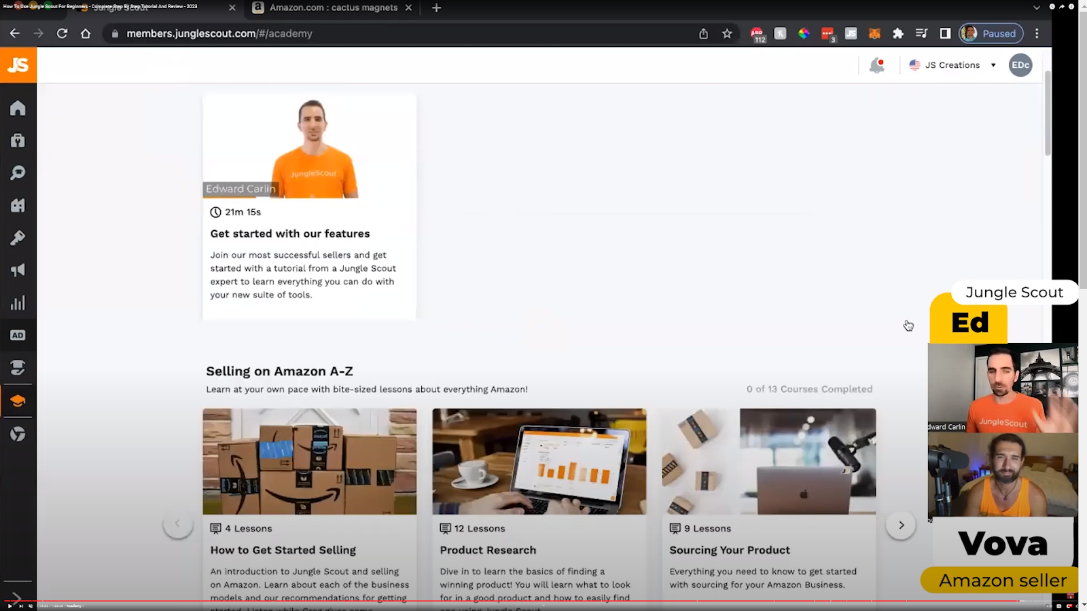Open the MetaMask fox extension
The height and width of the screenshot is (611, 1087).
[874, 33]
